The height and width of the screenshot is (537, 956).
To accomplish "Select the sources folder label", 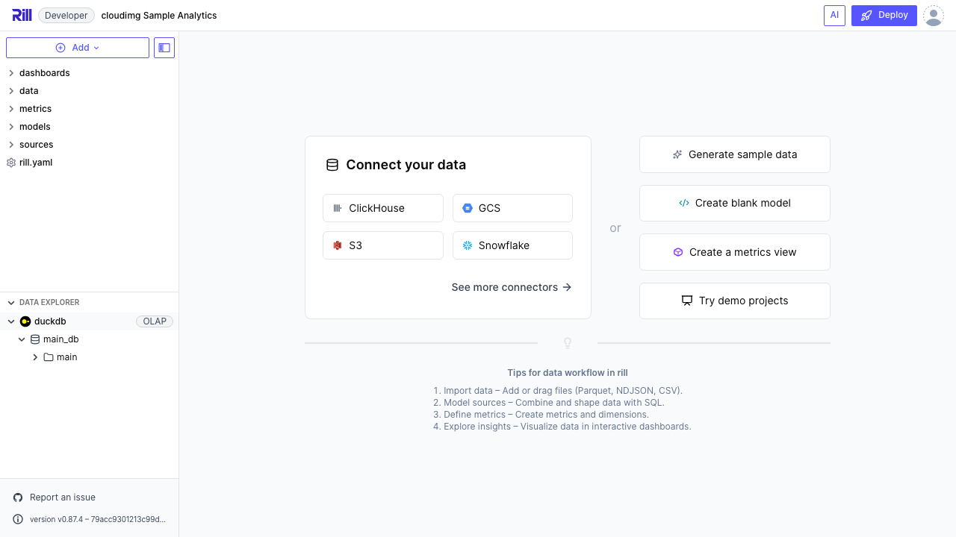I will pos(37,145).
